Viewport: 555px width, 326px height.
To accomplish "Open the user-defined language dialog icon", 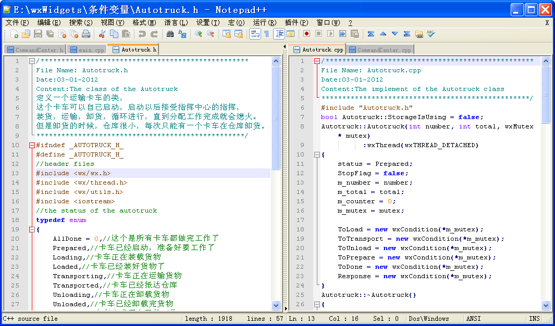I will pyautogui.click(x=291, y=34).
